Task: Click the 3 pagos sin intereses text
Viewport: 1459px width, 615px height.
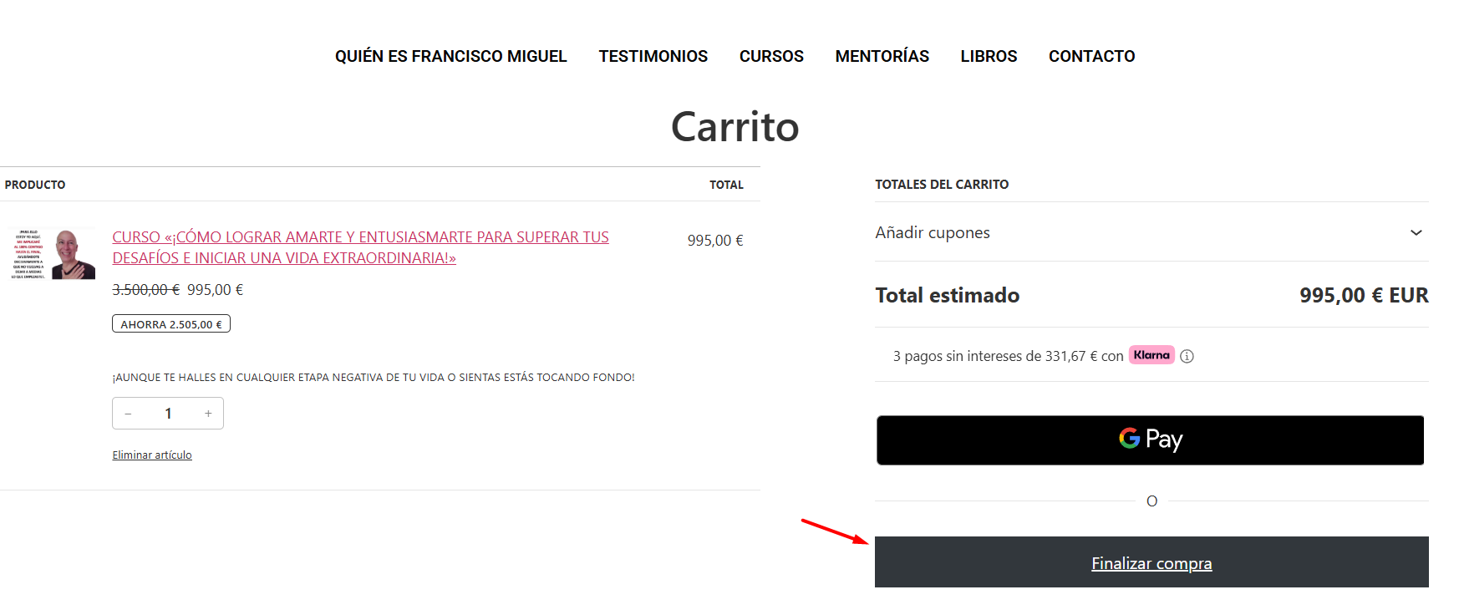Action: (1007, 356)
